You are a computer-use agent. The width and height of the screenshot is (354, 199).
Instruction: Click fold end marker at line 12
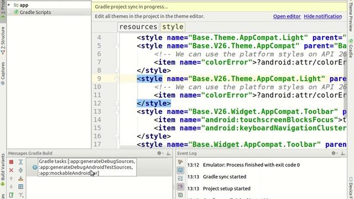(117, 103)
